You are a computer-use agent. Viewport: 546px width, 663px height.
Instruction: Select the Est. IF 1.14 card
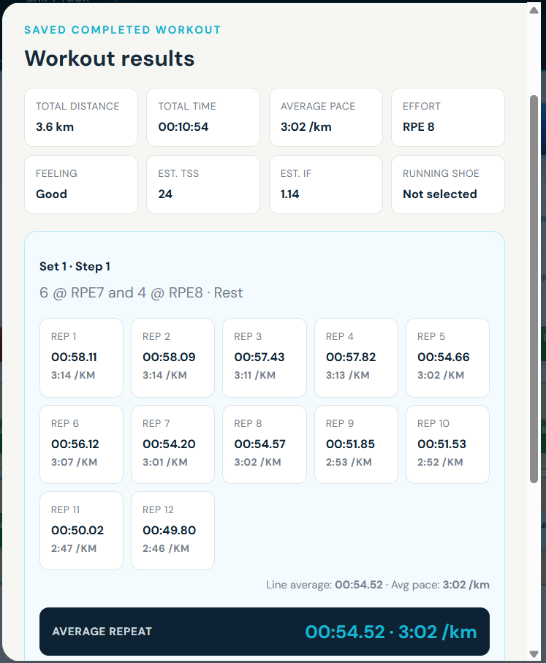(x=326, y=184)
